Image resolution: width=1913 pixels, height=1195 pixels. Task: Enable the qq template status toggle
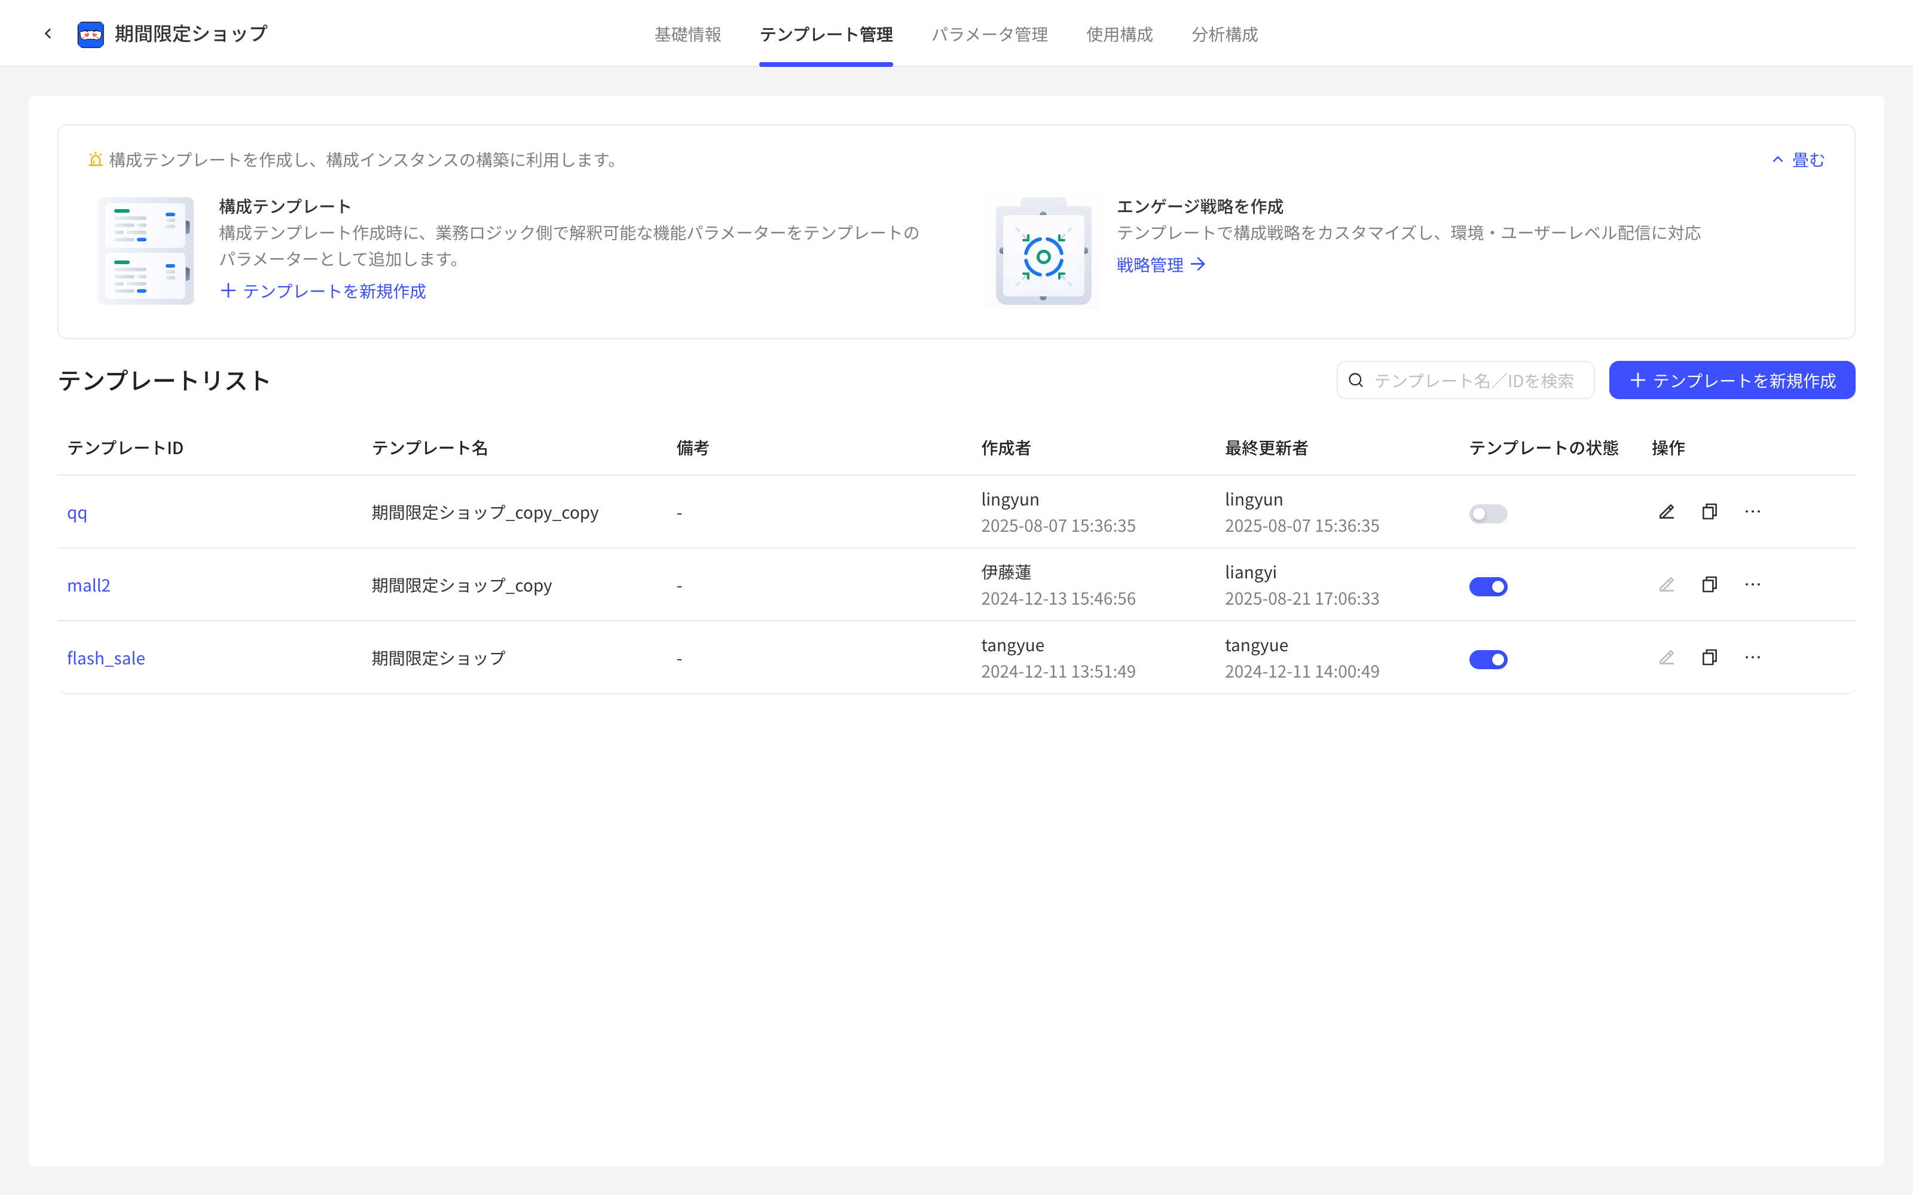pos(1488,514)
